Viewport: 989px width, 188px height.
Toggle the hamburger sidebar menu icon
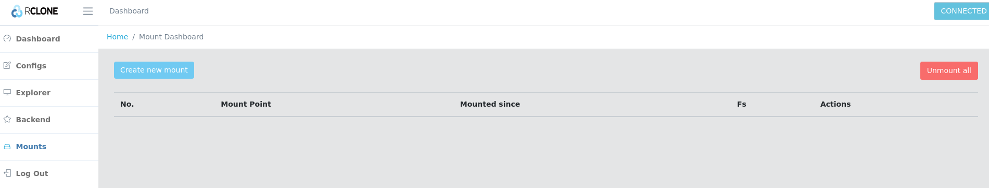(x=88, y=11)
